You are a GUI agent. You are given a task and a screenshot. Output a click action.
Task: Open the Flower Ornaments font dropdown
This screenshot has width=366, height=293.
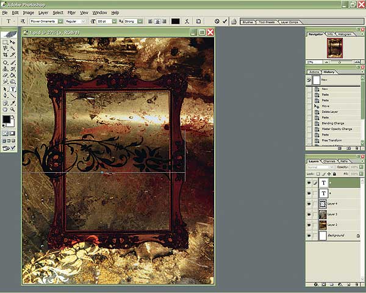[x=60, y=21]
